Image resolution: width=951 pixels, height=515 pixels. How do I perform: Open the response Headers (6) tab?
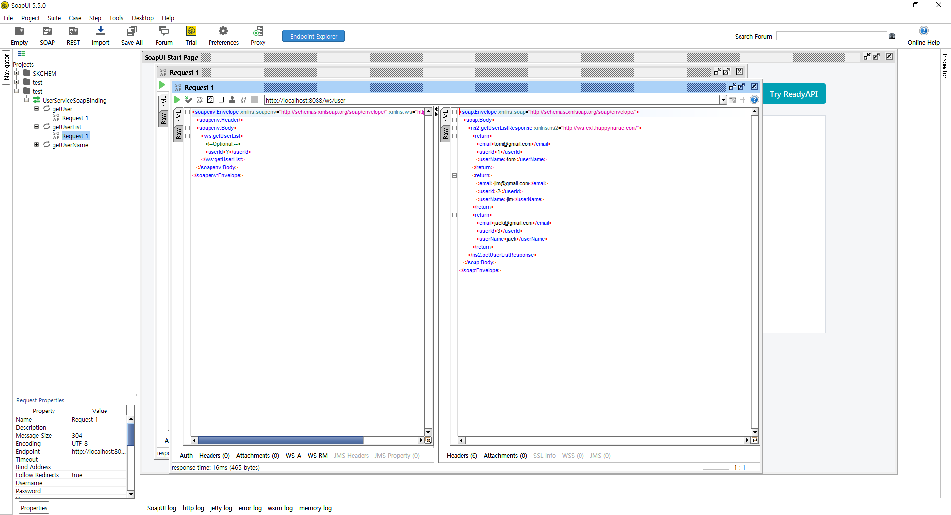[x=462, y=455]
